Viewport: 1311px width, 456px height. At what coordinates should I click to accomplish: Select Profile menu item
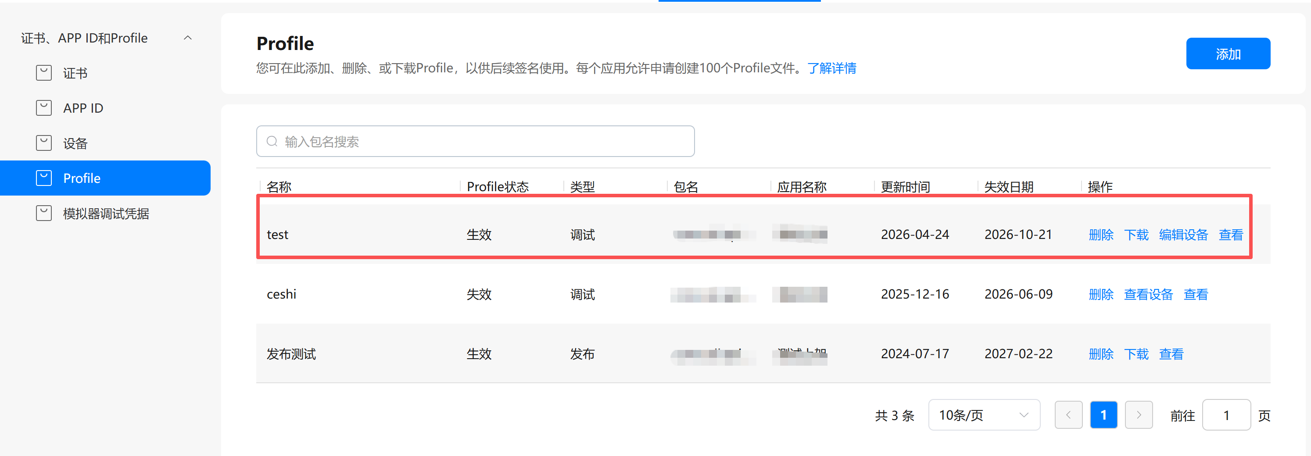[x=105, y=178]
